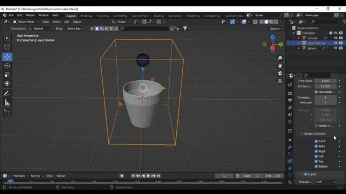Open the Tool properties tab
This screenshot has height=194, width=346.
(x=290, y=85)
